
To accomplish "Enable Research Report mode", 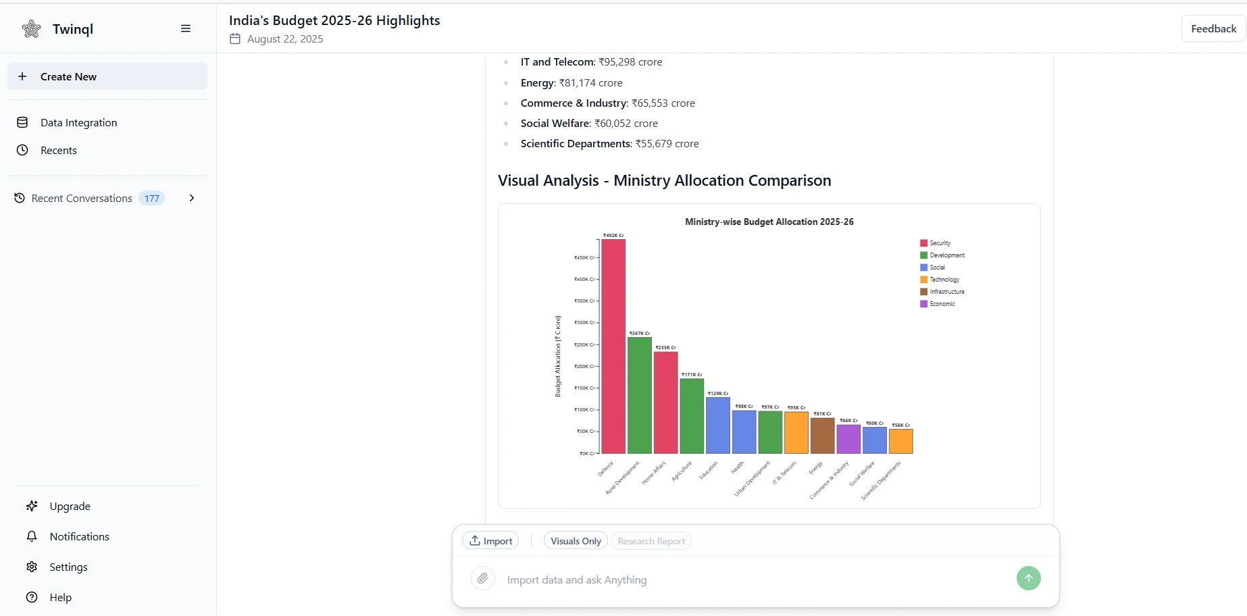I will 651,540.
